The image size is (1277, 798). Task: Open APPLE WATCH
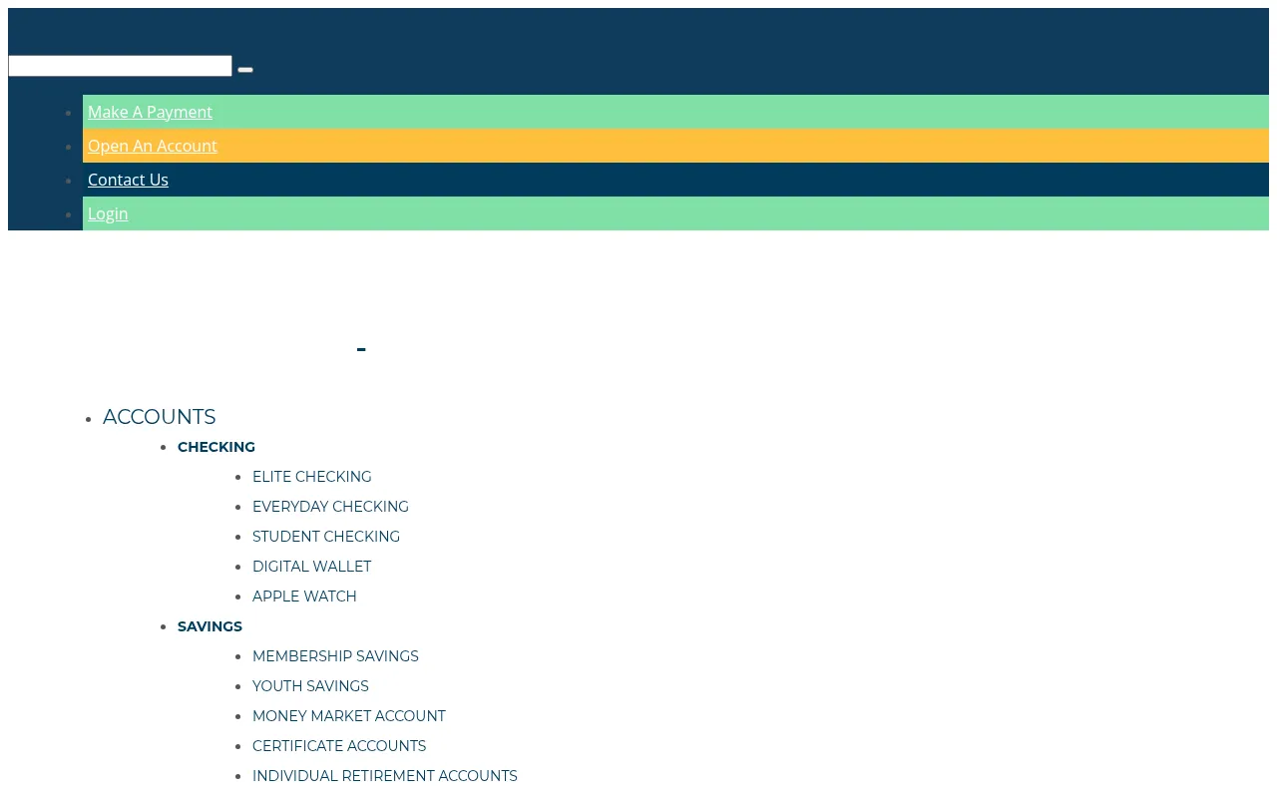pos(304,597)
